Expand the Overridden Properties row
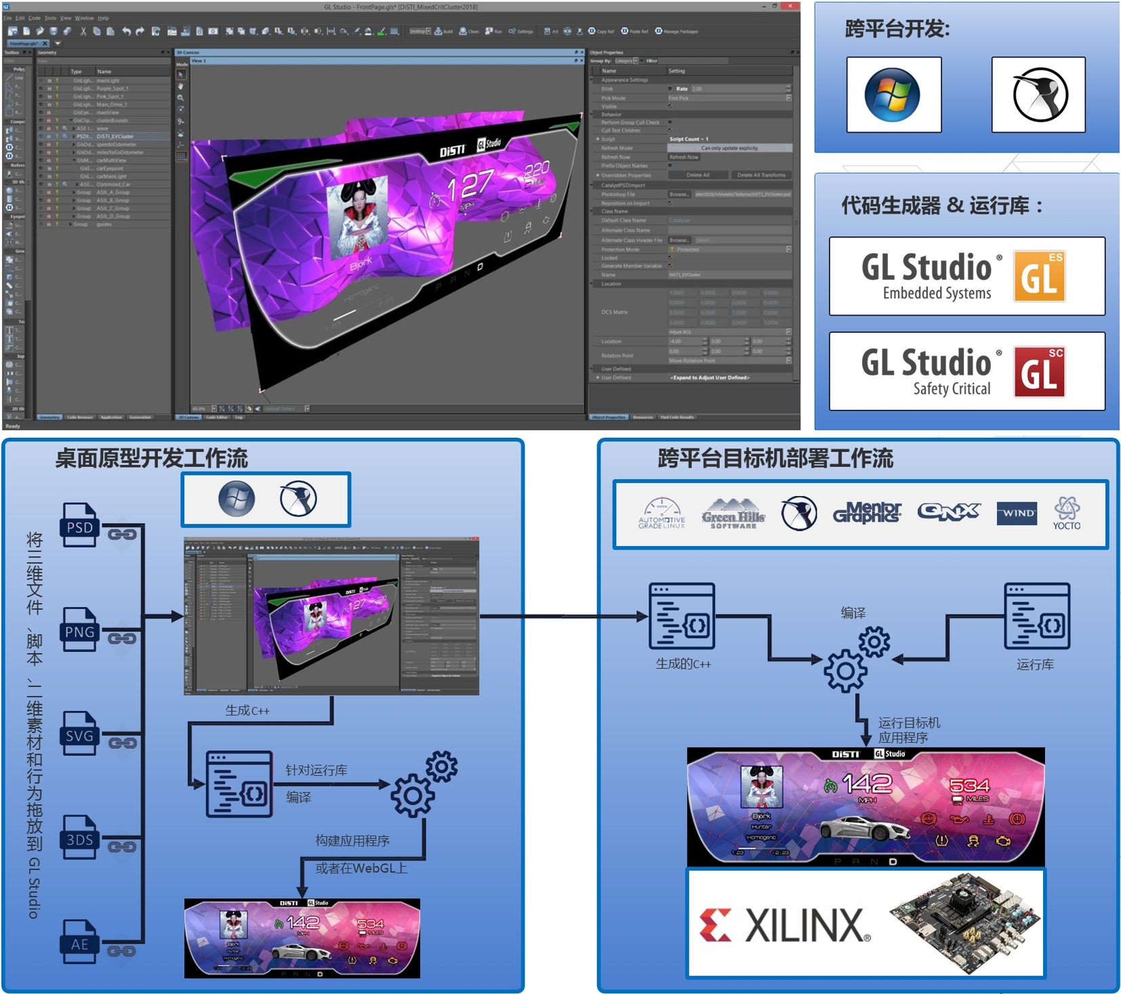 coord(598,175)
